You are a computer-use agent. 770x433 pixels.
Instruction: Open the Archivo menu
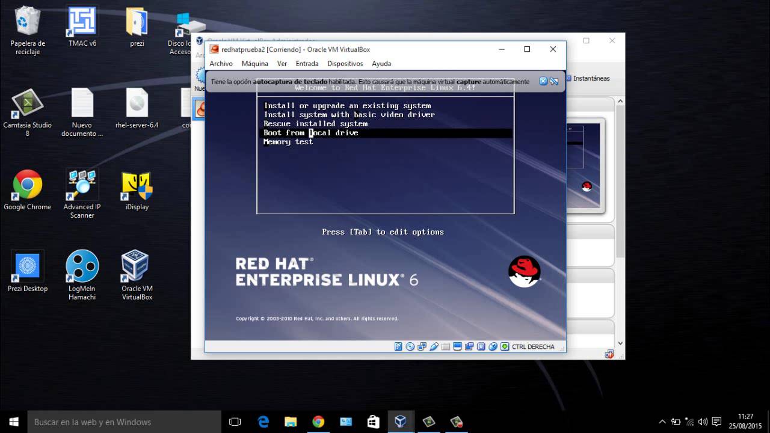click(x=221, y=64)
